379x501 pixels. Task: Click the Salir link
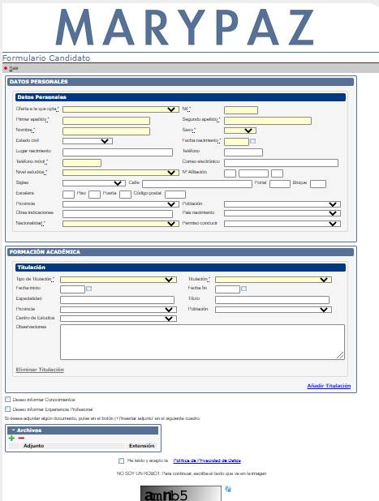[x=14, y=68]
